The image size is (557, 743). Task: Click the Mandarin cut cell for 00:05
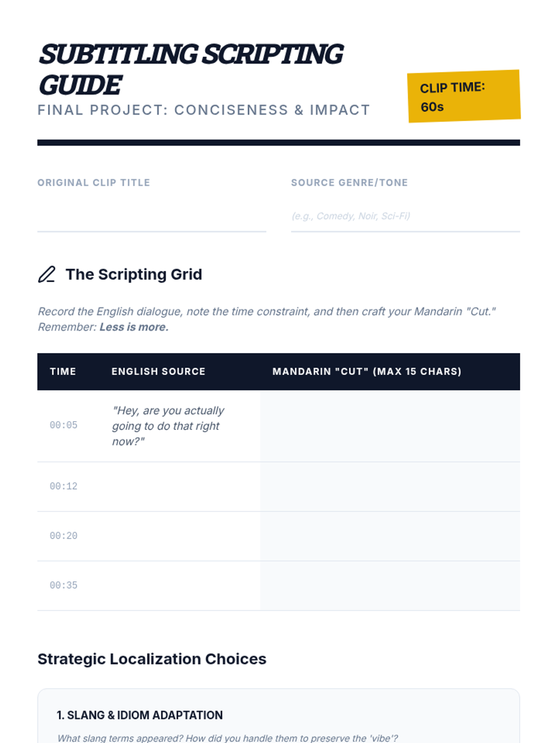[x=389, y=426]
